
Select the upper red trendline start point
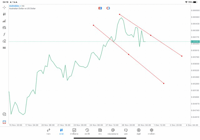pyautogui.click(x=119, y=14)
